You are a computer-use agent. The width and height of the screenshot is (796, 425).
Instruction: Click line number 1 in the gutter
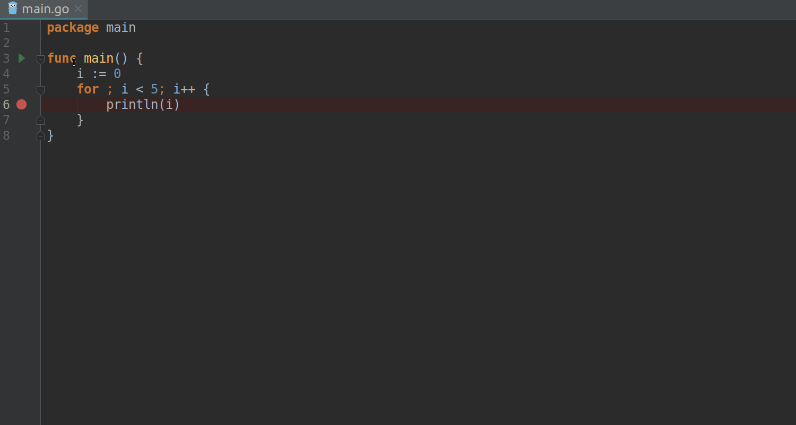(x=6, y=28)
